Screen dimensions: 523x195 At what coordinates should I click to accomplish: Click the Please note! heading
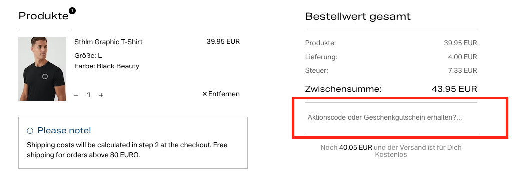coord(64,130)
